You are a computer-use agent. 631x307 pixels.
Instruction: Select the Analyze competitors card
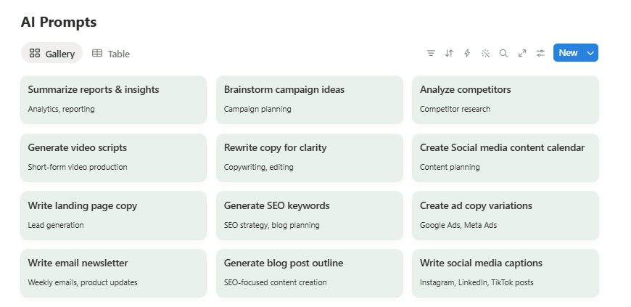click(506, 99)
